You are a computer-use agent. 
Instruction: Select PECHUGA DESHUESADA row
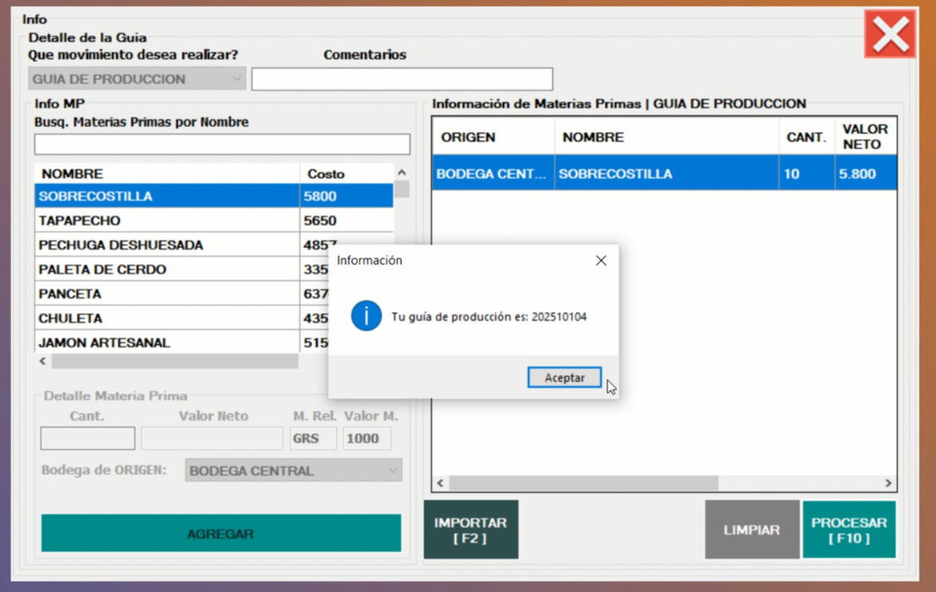click(x=167, y=245)
